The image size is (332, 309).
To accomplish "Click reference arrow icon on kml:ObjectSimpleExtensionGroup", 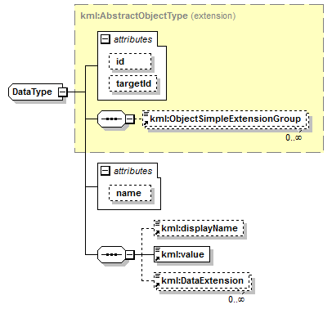I will (x=146, y=123).
